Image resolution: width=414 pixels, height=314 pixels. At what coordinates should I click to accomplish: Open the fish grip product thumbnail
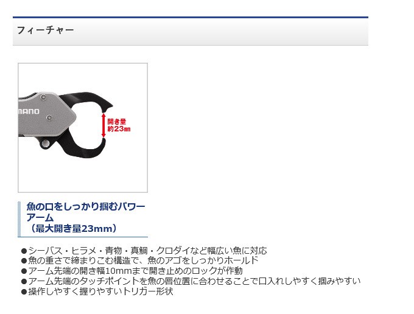click(83, 128)
